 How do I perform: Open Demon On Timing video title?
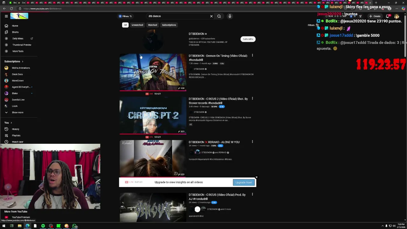(x=218, y=58)
